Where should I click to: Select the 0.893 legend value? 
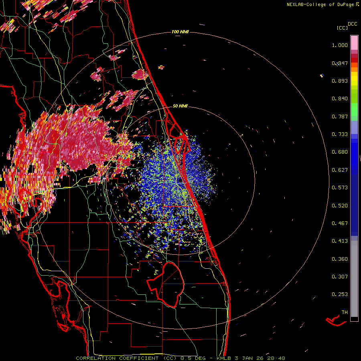point(340,81)
